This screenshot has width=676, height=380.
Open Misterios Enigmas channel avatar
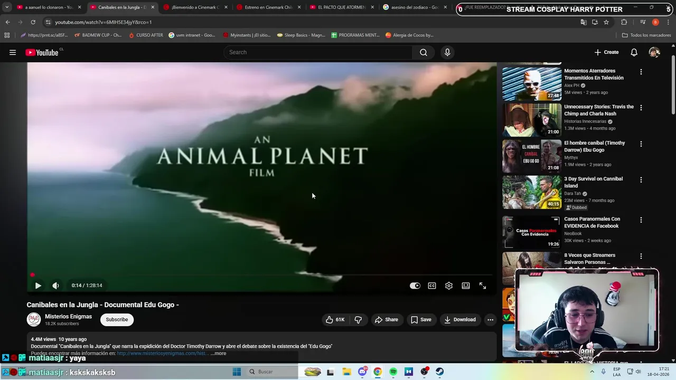[34, 319]
